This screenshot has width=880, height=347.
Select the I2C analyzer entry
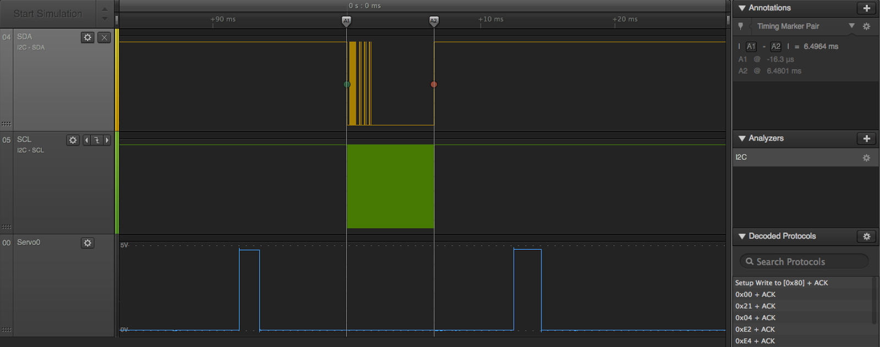click(805, 158)
